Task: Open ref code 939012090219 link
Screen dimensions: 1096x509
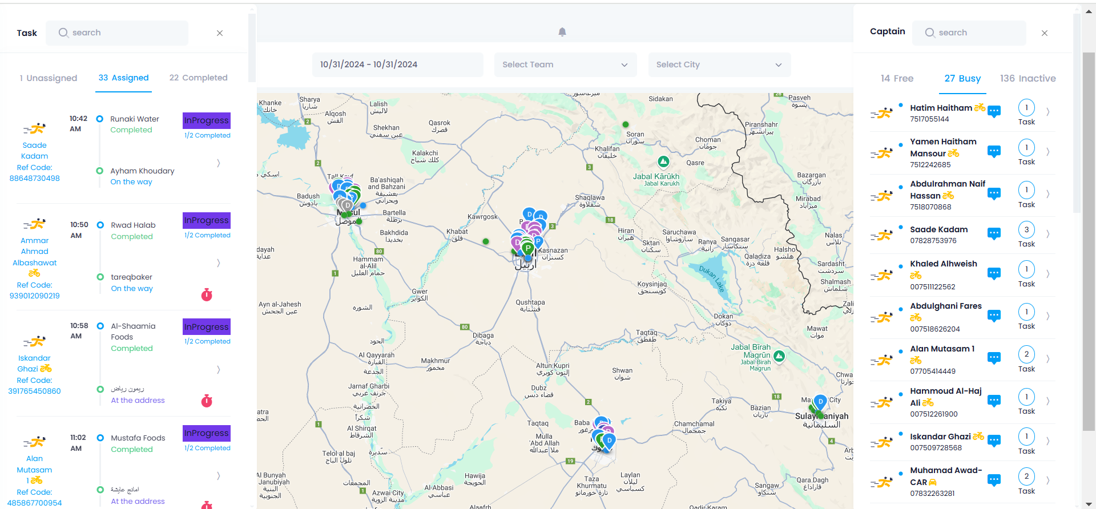Action: [x=34, y=296]
